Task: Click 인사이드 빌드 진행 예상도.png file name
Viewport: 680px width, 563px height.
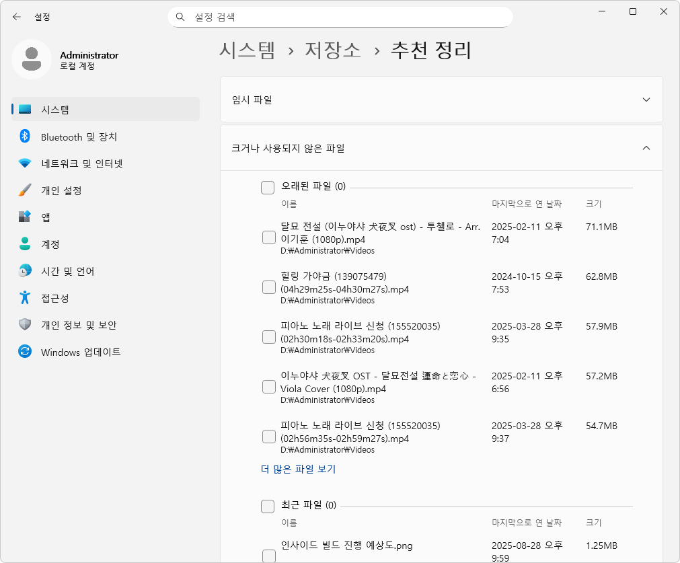Action: 346,546
